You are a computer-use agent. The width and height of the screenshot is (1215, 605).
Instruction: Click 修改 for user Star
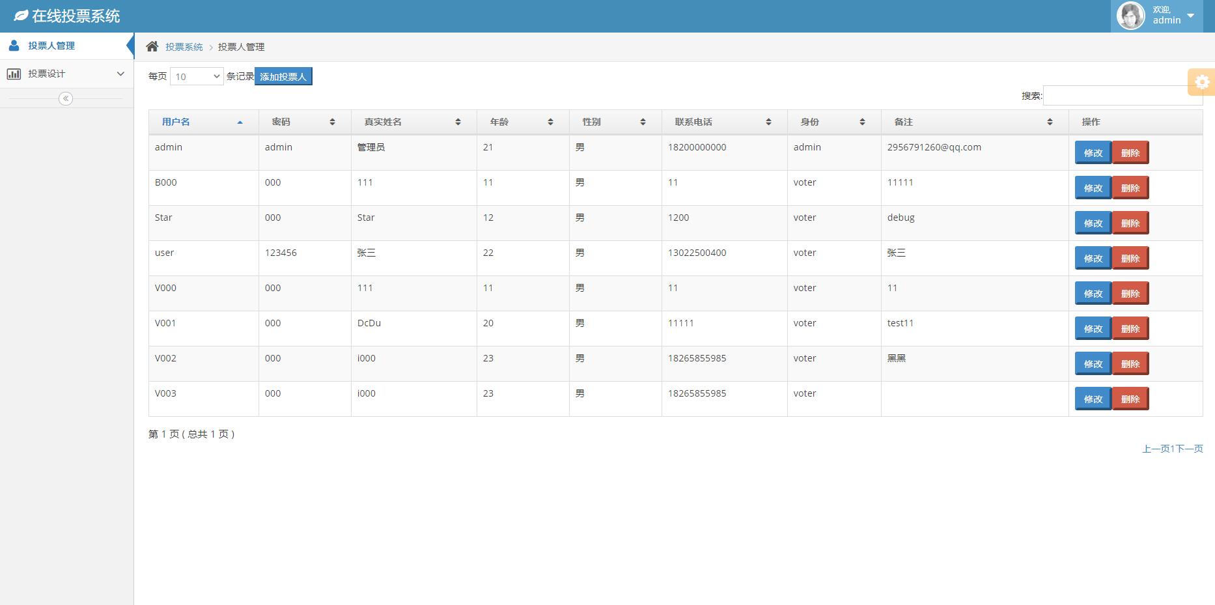click(1093, 223)
